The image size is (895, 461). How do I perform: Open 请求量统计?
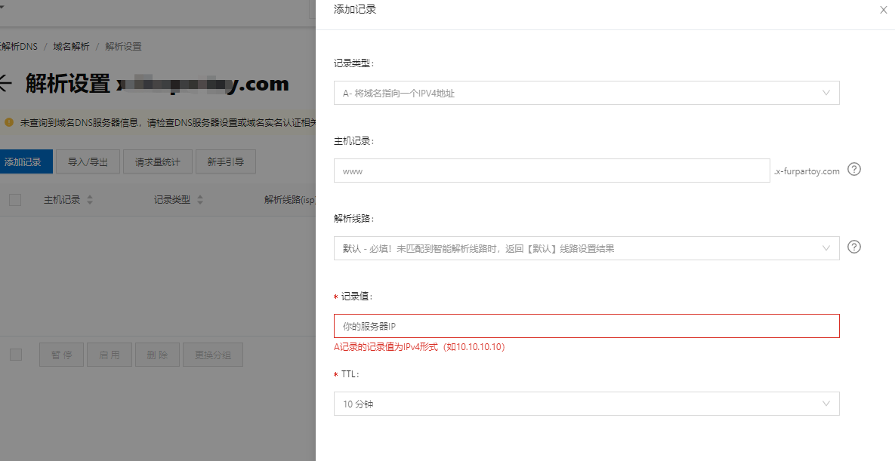coord(157,161)
